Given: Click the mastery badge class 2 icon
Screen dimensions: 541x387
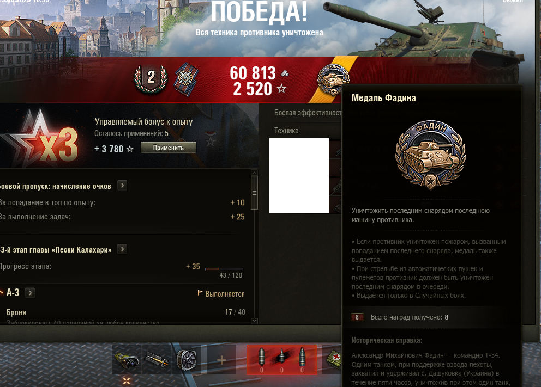Looking at the screenshot, I should click(x=151, y=79).
